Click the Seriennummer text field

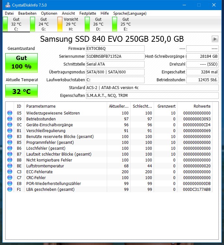(115, 56)
